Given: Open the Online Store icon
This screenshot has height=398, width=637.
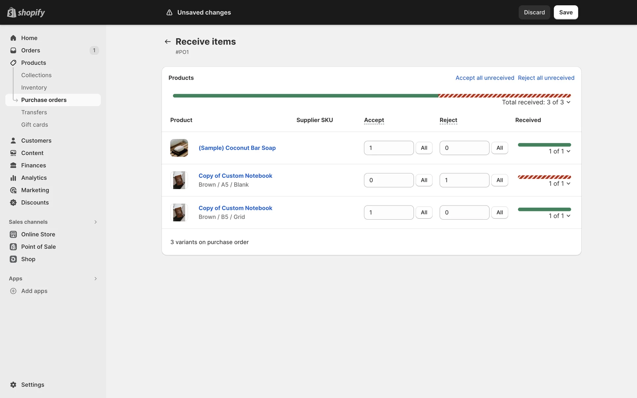Looking at the screenshot, I should point(13,234).
